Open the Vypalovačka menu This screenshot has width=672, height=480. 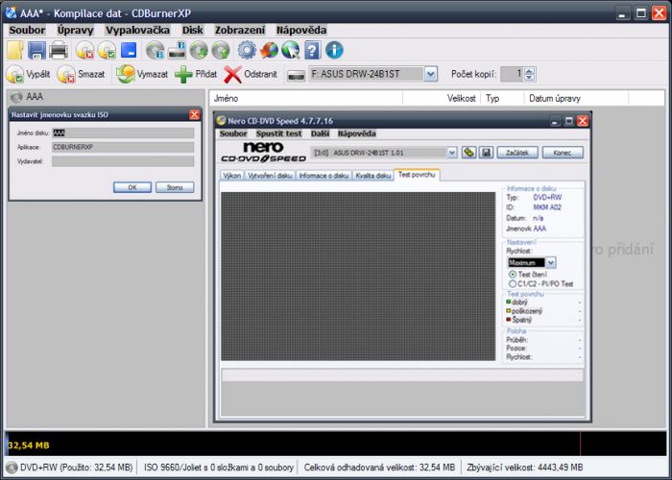point(137,30)
